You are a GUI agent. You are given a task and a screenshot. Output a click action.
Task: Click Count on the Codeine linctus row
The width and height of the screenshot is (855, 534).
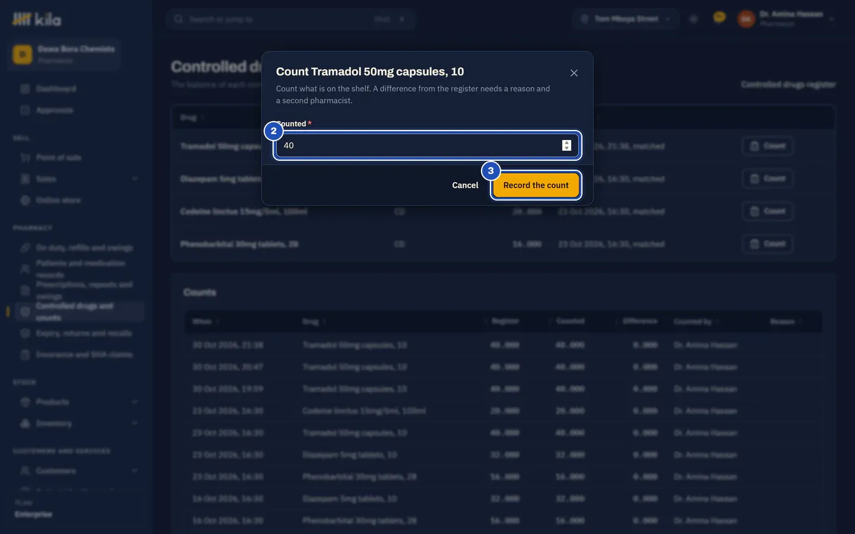pos(767,211)
